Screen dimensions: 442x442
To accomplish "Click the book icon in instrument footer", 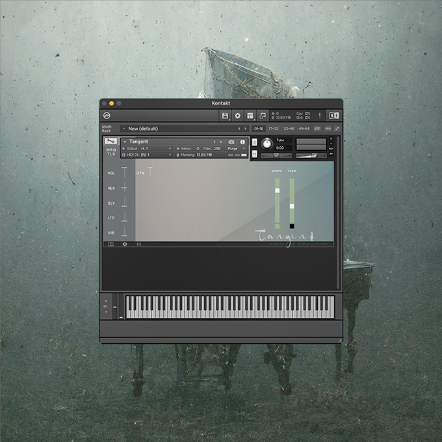I will pos(110,244).
